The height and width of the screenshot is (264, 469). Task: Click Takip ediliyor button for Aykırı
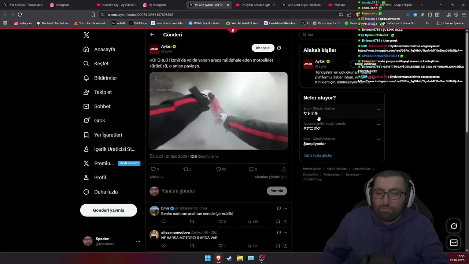(x=365, y=64)
